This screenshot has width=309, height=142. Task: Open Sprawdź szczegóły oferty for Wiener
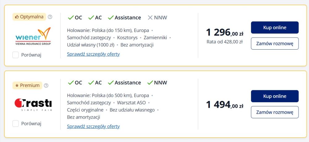coord(93,54)
